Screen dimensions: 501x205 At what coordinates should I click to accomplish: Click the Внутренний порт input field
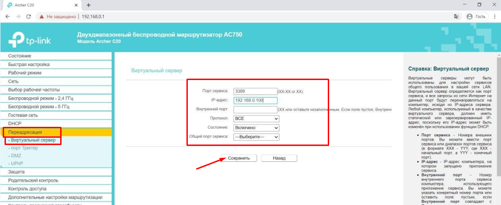(255, 110)
